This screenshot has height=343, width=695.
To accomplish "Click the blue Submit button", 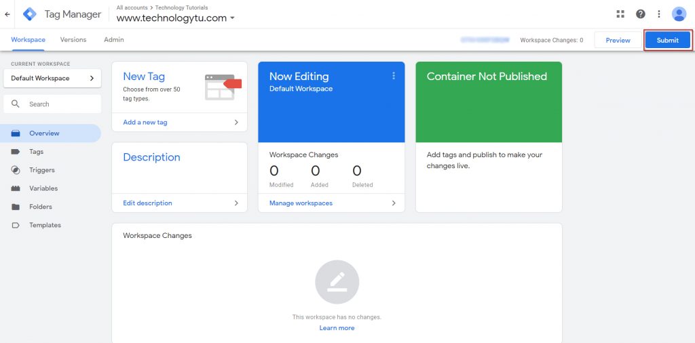I will 668,40.
